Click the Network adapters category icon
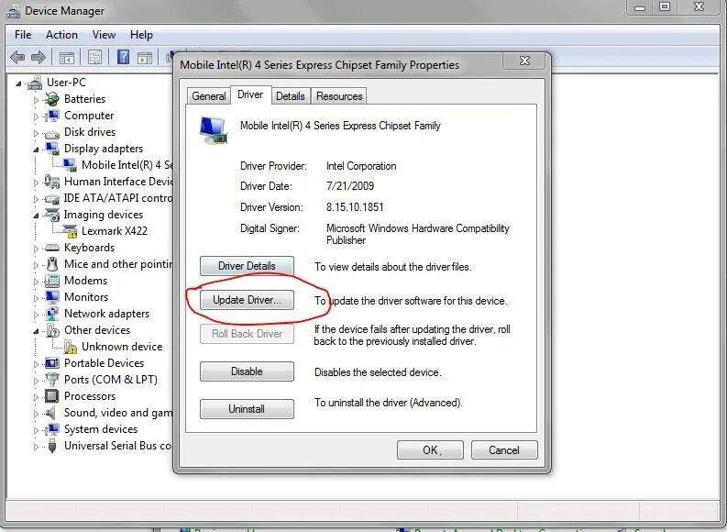The image size is (727, 532). [52, 314]
